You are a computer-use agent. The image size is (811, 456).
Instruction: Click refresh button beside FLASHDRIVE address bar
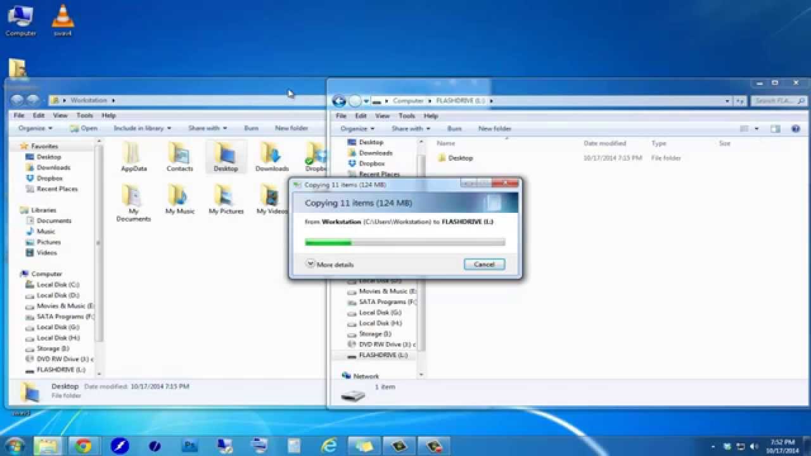739,101
